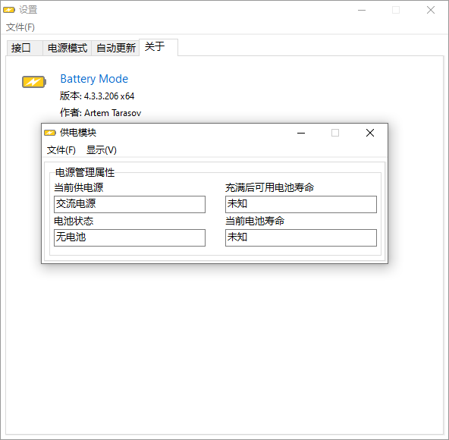The width and height of the screenshot is (449, 440).
Task: Click the 版本: 4.3.3.206 x64 text
Action: click(97, 96)
